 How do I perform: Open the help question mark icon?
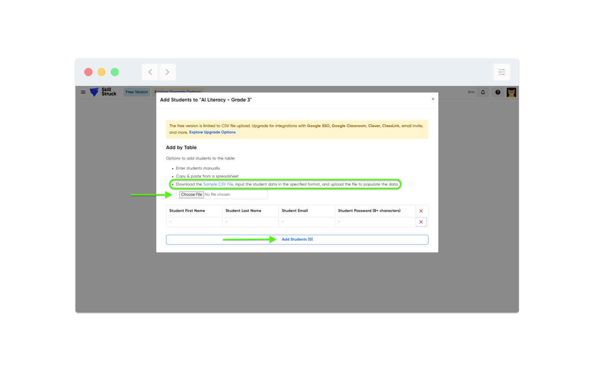tap(498, 92)
